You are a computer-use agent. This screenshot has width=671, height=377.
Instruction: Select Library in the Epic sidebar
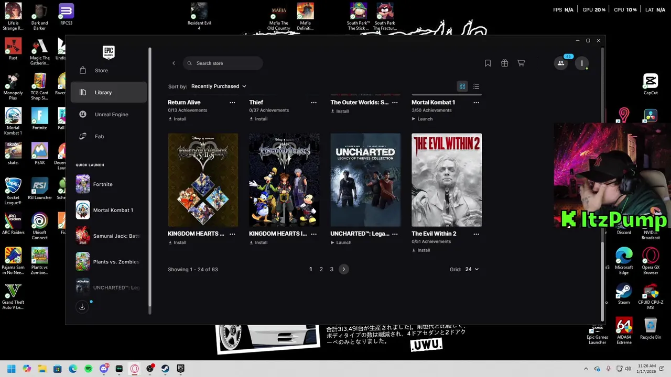click(x=109, y=92)
